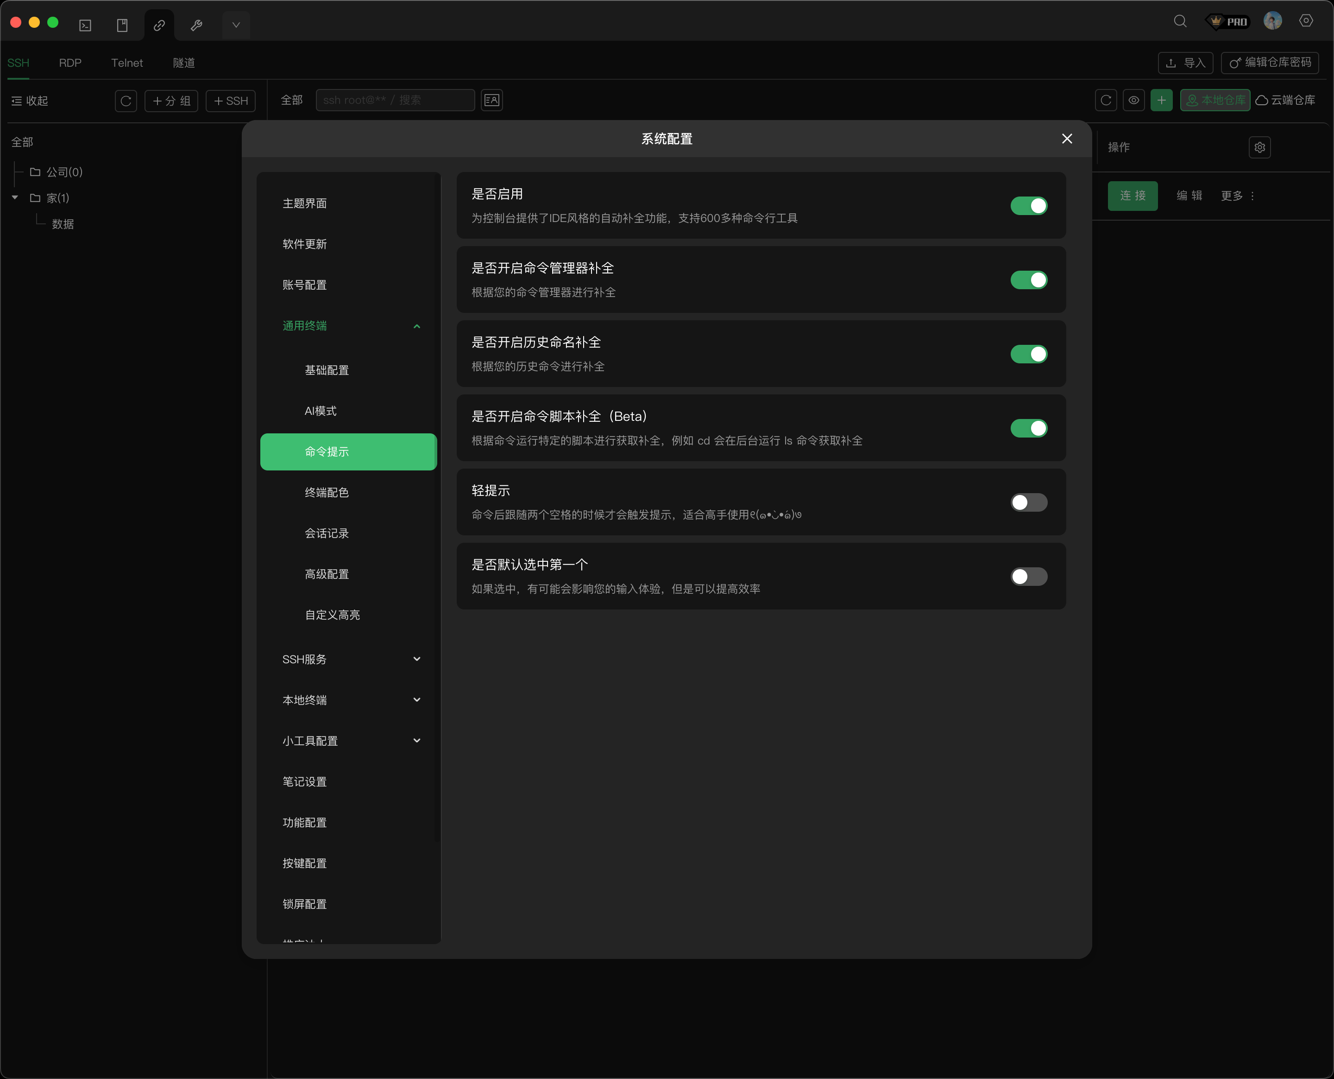The height and width of the screenshot is (1079, 1334).
Task: Open the search icon in the title bar
Action: (x=1180, y=21)
